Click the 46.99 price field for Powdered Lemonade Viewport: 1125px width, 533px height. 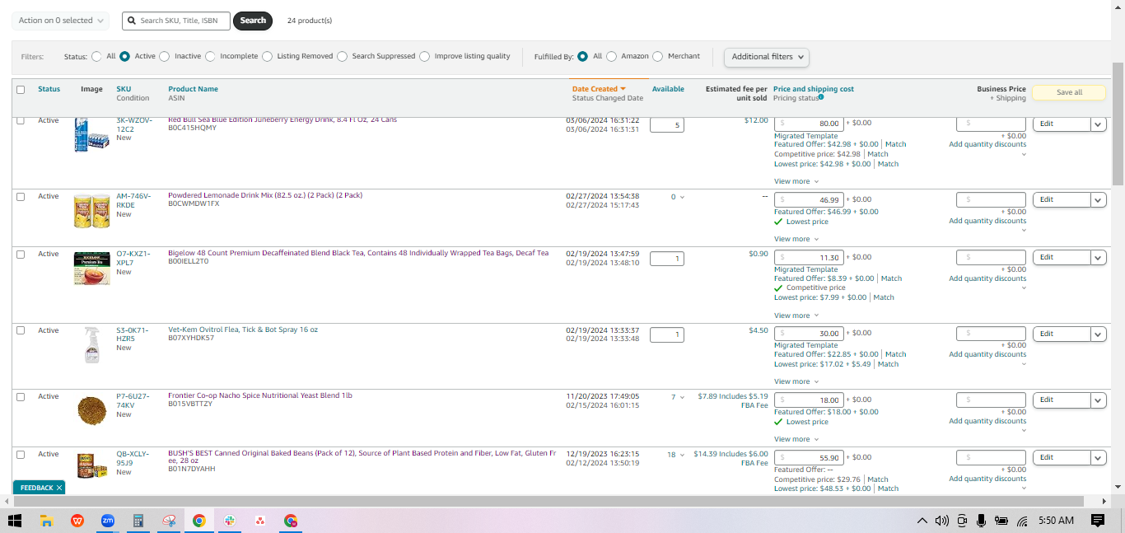809,199
